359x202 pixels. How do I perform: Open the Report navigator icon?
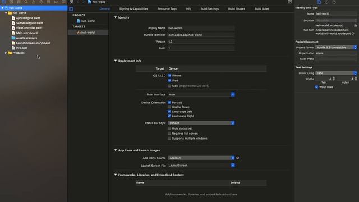tap(63, 2)
